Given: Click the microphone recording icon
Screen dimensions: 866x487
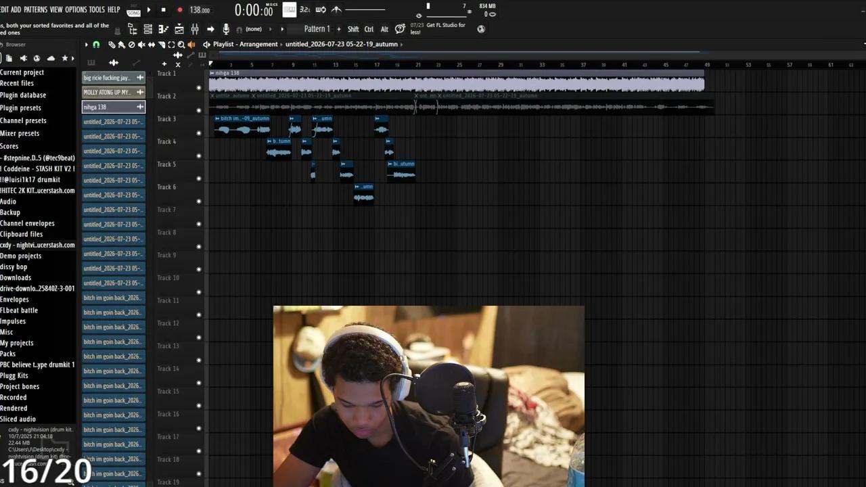Looking at the screenshot, I should tap(226, 29).
